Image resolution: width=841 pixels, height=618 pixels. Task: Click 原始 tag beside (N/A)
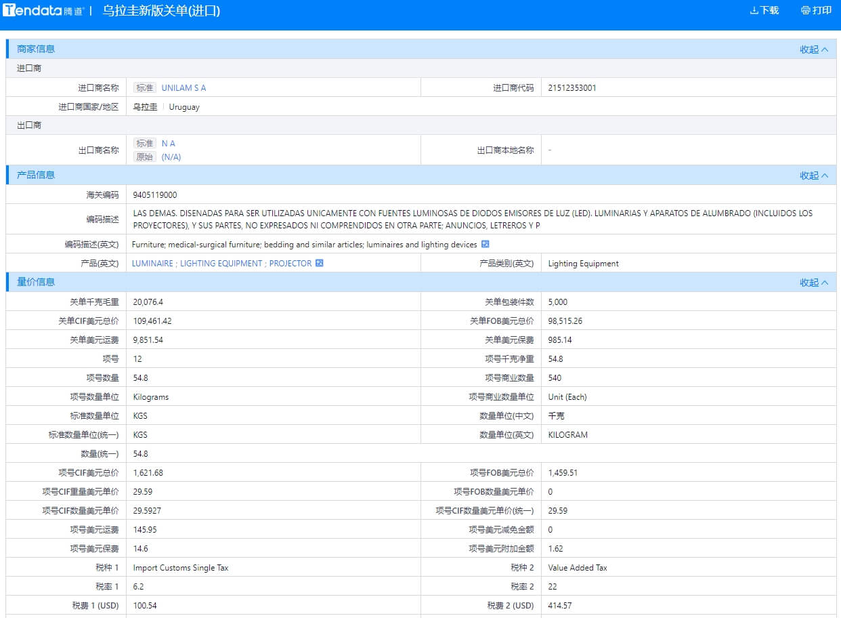click(x=145, y=157)
